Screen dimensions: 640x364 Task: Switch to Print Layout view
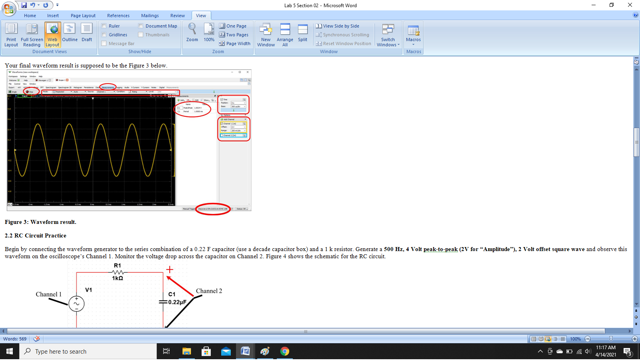click(x=11, y=34)
